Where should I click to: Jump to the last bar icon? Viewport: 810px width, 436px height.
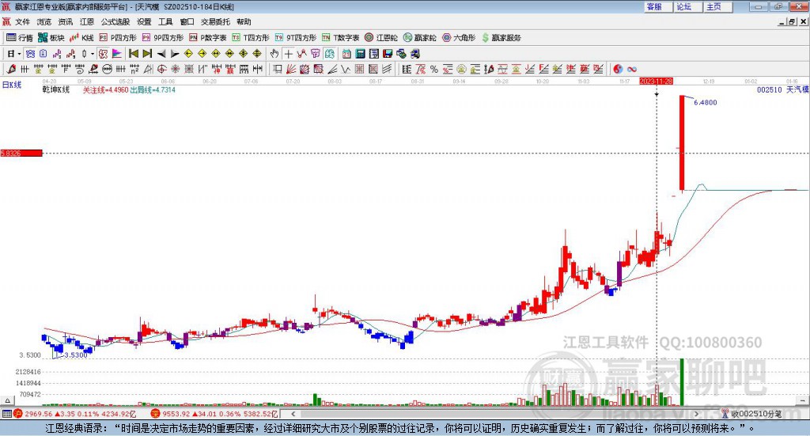tap(147, 54)
